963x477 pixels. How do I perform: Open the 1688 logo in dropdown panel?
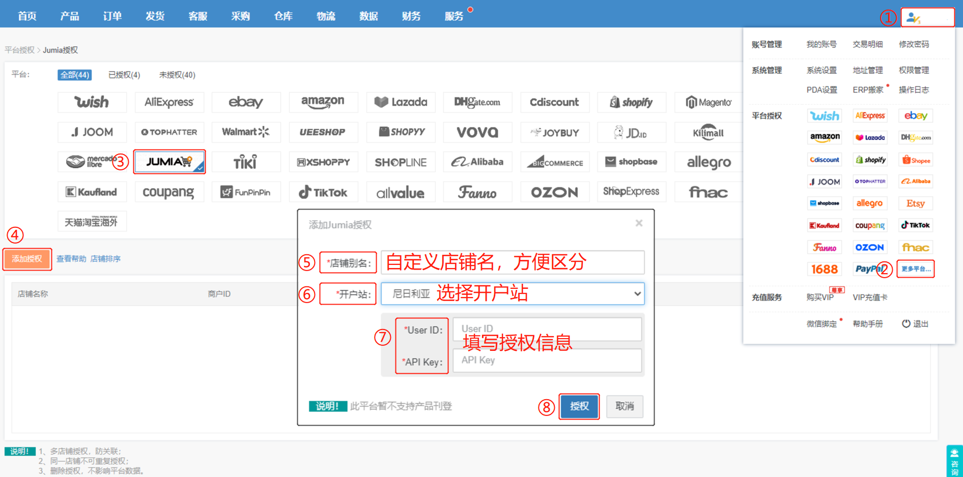click(x=825, y=269)
